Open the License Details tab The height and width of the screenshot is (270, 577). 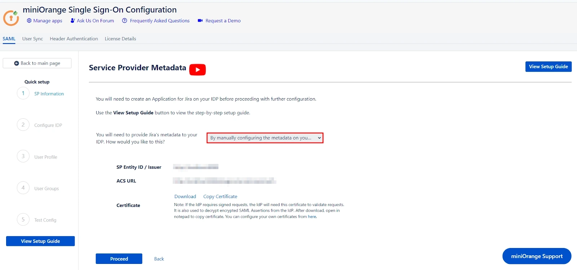click(x=120, y=39)
